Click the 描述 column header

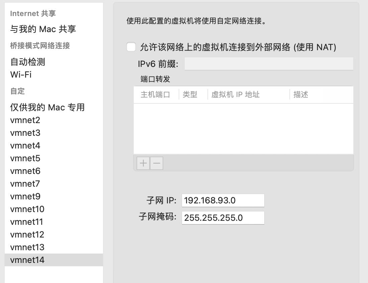point(300,95)
